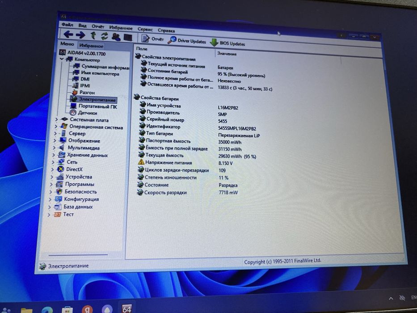The width and height of the screenshot is (417, 313).
Task: Select the Серийный номер row
Action: coord(183,120)
